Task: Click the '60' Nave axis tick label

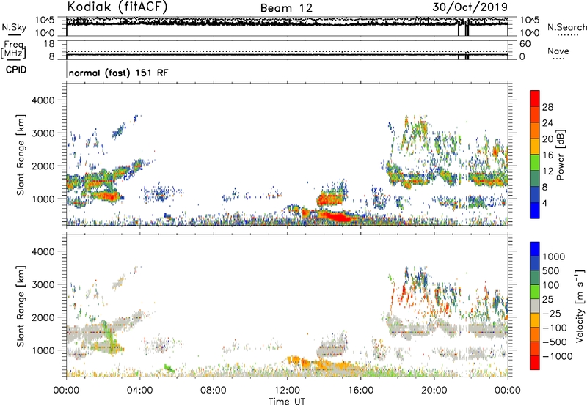Action: coord(525,44)
